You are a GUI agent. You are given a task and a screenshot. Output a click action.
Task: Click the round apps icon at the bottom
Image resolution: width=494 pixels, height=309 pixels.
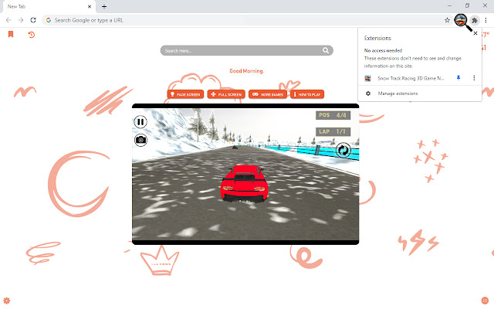[x=485, y=301]
